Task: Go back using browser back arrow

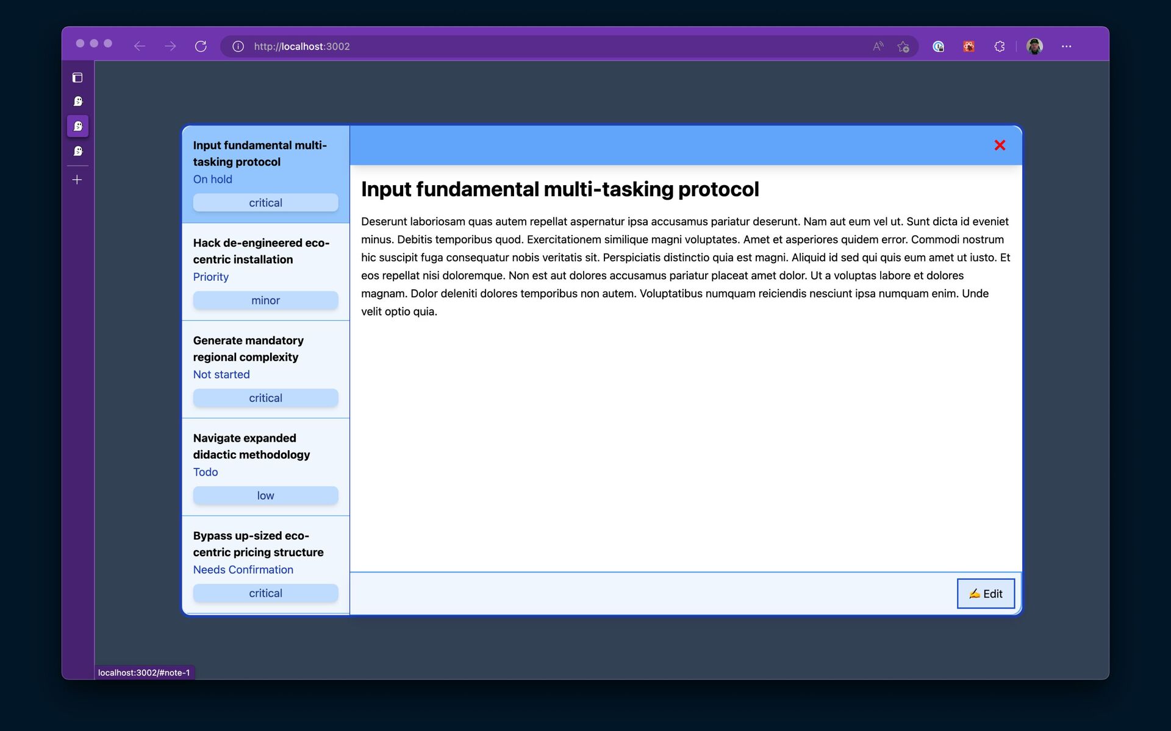Action: 140,46
